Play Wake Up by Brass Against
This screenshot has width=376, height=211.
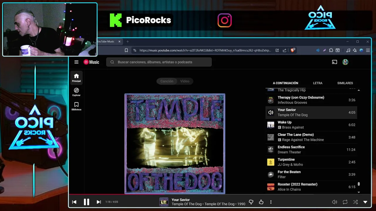(x=311, y=125)
